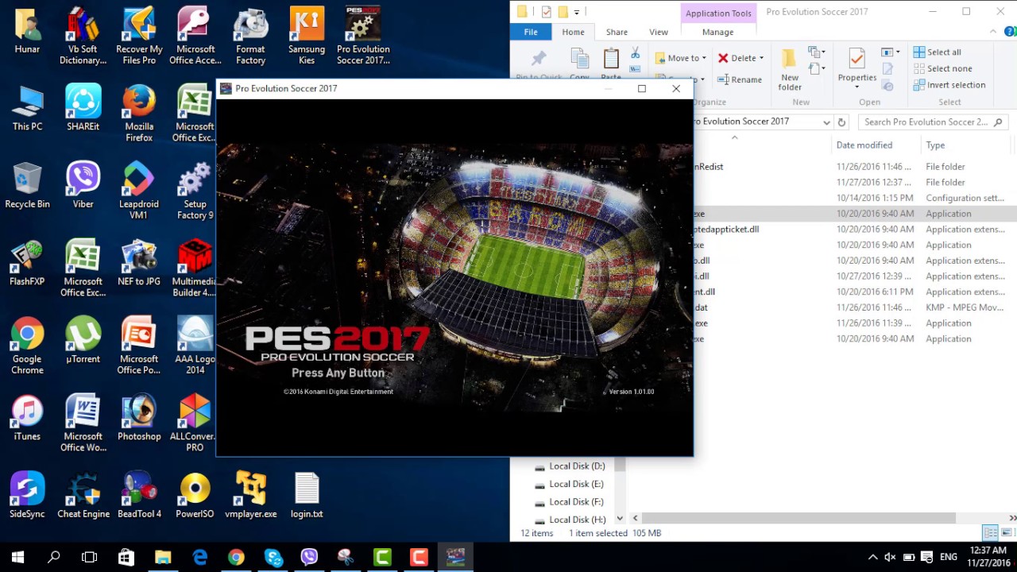
Task: Open iTunes desktop shortcut
Action: coord(27,417)
